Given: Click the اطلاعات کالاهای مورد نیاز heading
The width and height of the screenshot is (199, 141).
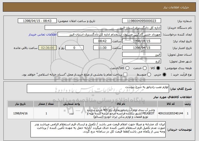Looking at the screenshot, I should point(172,97).
